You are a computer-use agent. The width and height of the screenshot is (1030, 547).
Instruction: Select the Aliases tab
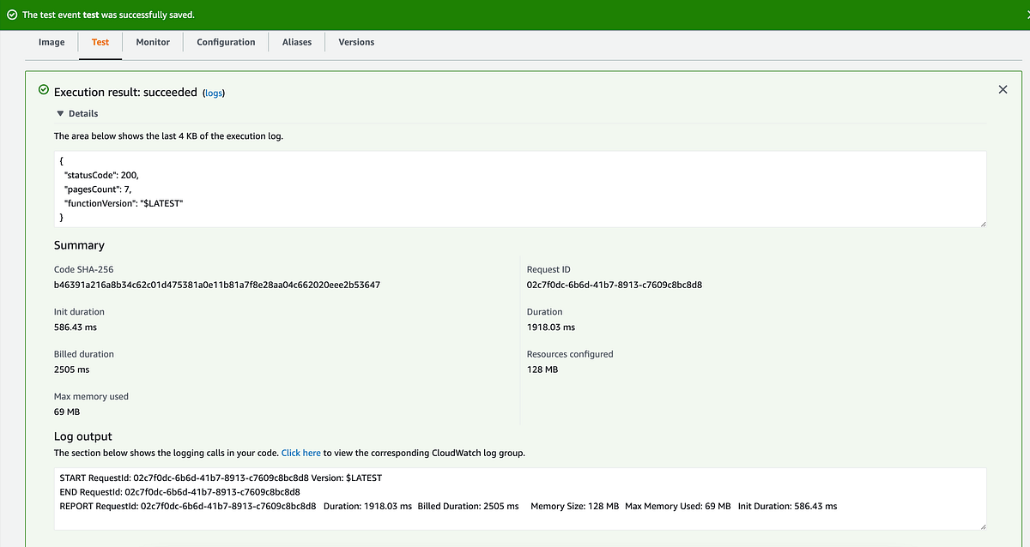tap(296, 41)
